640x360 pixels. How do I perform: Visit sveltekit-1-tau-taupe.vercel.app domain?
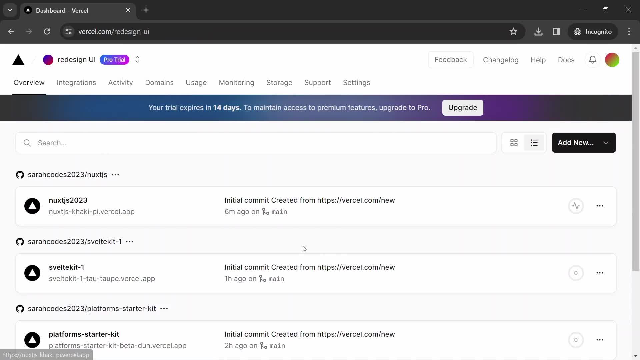pyautogui.click(x=102, y=279)
